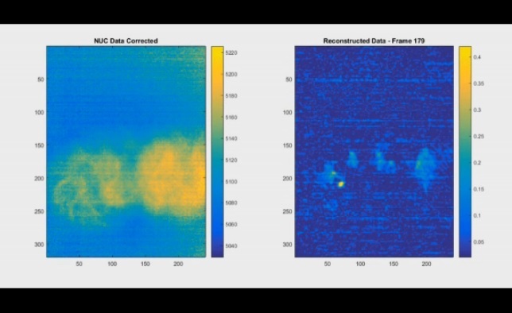
Task: Click the "NUC Data Corrected" plot title
Action: 126,41
